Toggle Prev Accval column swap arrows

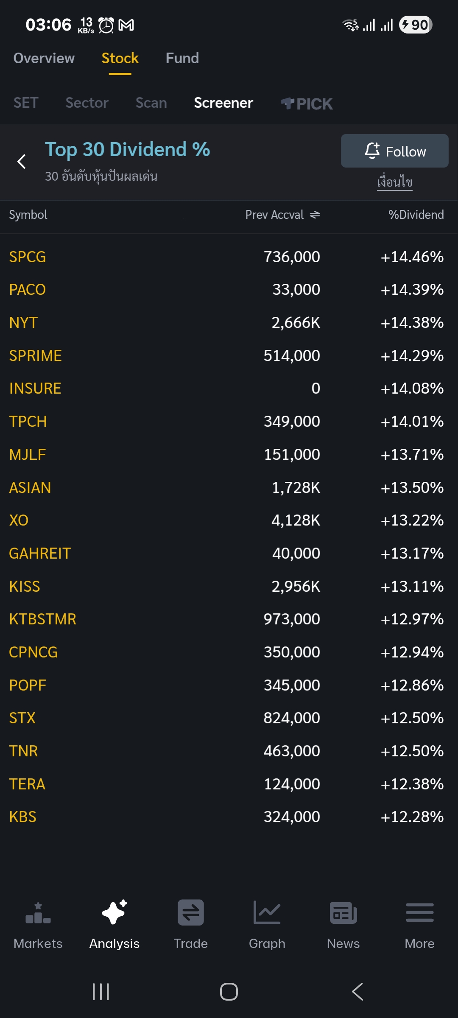pyautogui.click(x=315, y=215)
